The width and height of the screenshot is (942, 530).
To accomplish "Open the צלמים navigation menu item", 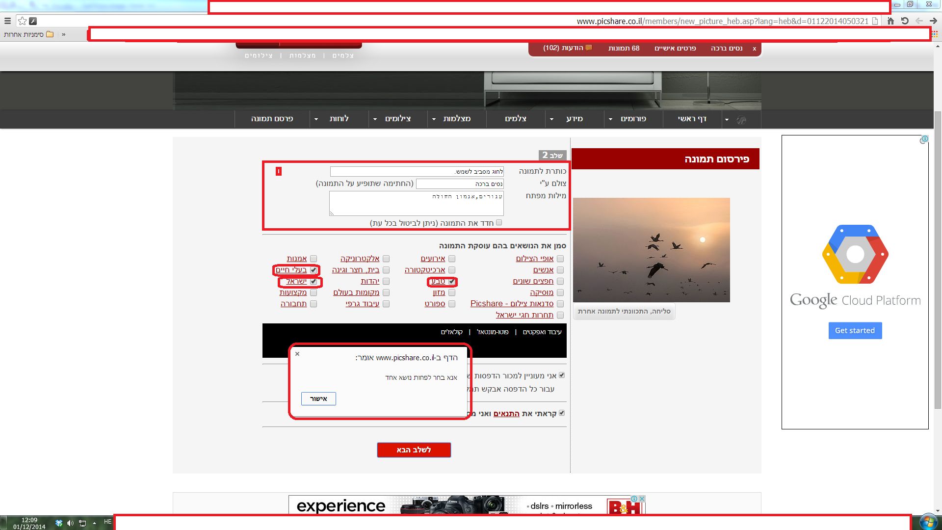I will click(x=515, y=119).
